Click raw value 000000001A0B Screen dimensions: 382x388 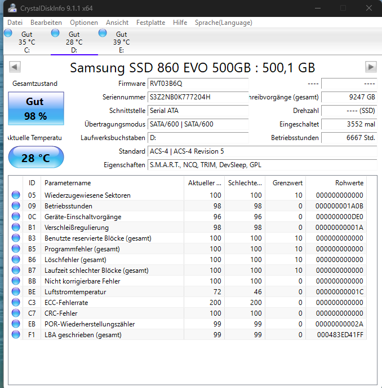point(339,206)
